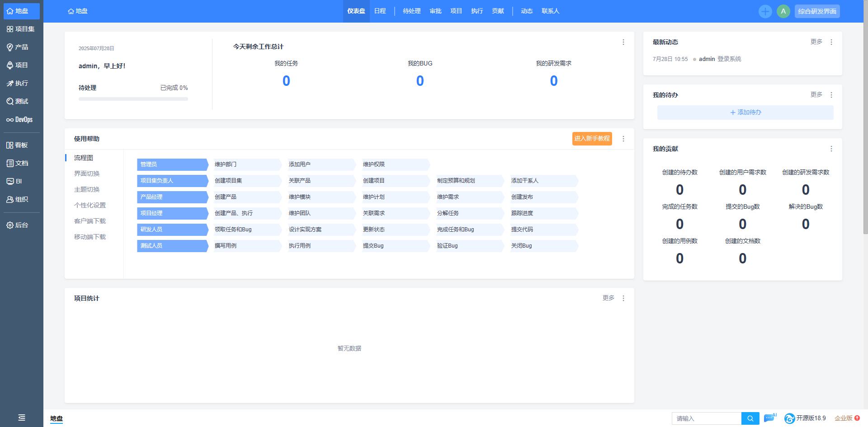This screenshot has width=868, height=427.
Task: Click 更多 in 项目统计
Action: pos(608,298)
